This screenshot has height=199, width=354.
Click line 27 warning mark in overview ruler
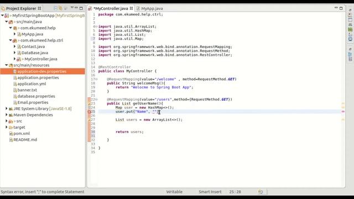point(343,119)
